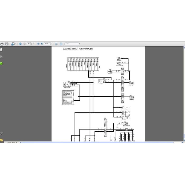Open the Find options dropdown arrow
The height and width of the screenshot is (185, 185).
point(79,44)
